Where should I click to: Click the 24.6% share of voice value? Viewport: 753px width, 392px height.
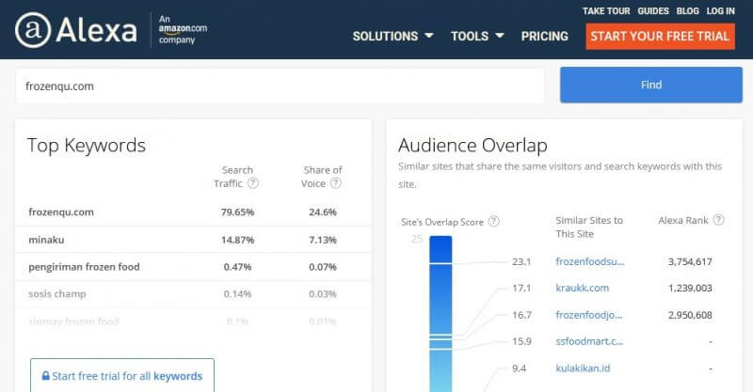tap(322, 212)
